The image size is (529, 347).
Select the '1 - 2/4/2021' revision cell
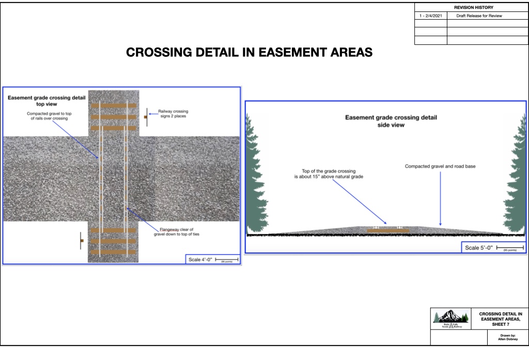[x=431, y=16]
